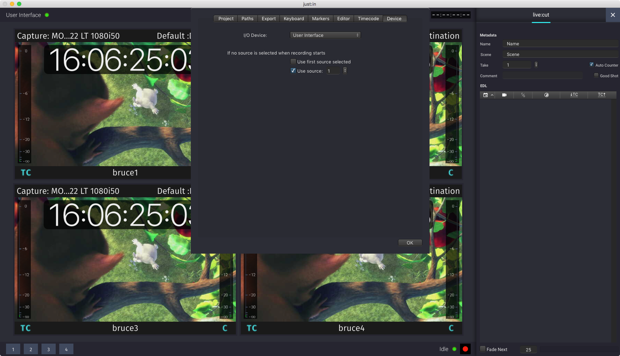This screenshot has height=356, width=620.
Task: Check the Good Shot checkbox
Action: click(596, 75)
